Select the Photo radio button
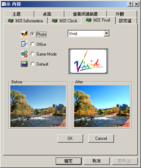Image resolution: width=141 pixels, height=168 pixels. (x=33, y=34)
